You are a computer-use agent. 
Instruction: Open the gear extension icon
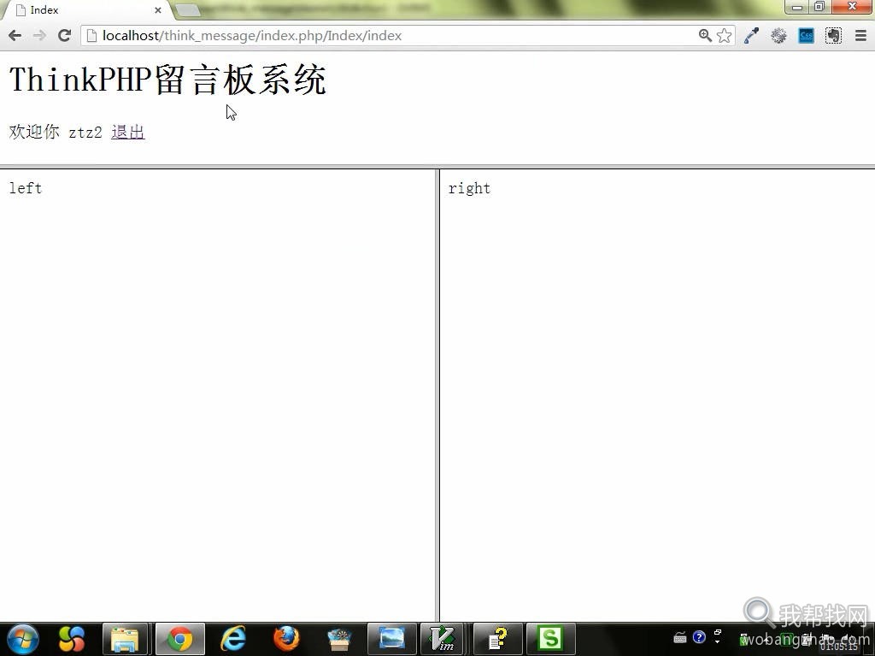[x=779, y=36]
